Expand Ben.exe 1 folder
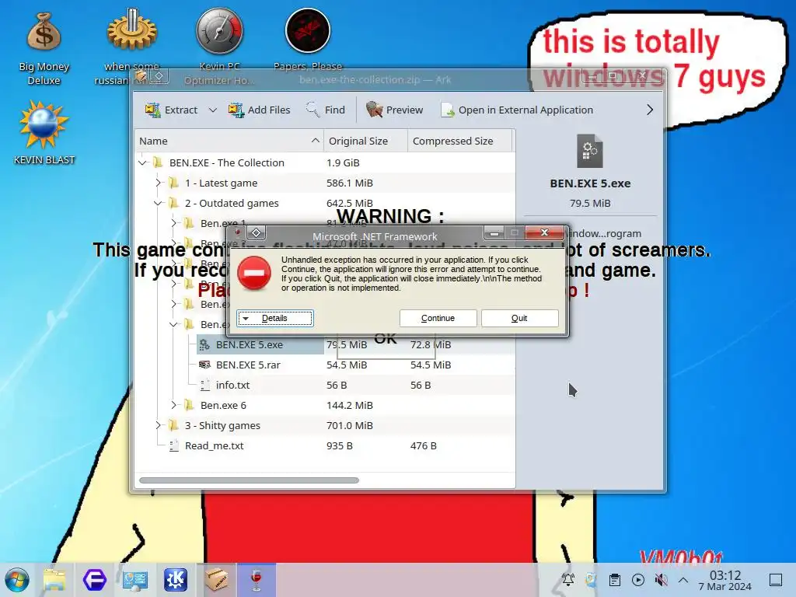The height and width of the screenshot is (597, 796). click(x=173, y=223)
